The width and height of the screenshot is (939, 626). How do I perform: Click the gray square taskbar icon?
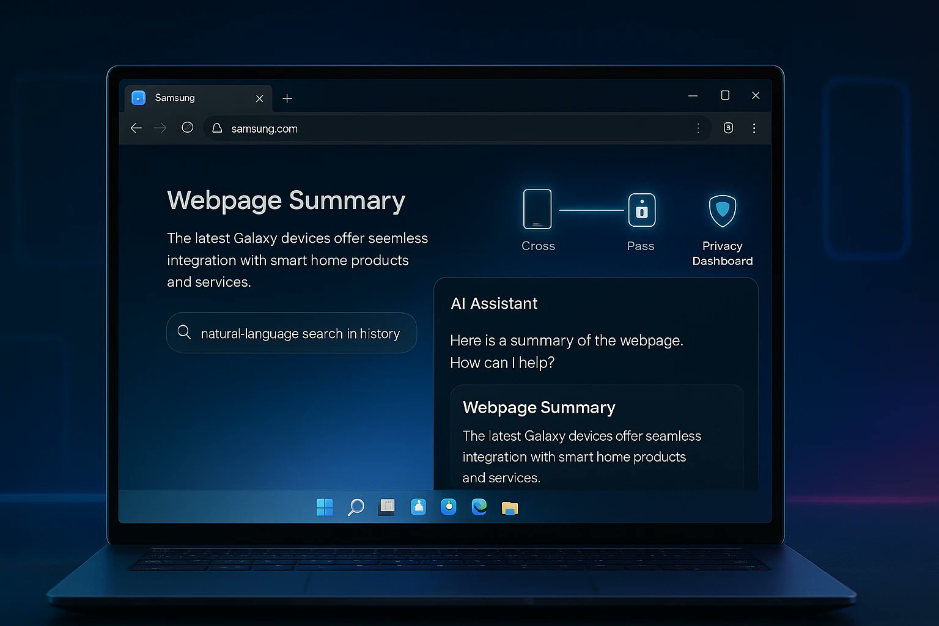(386, 507)
